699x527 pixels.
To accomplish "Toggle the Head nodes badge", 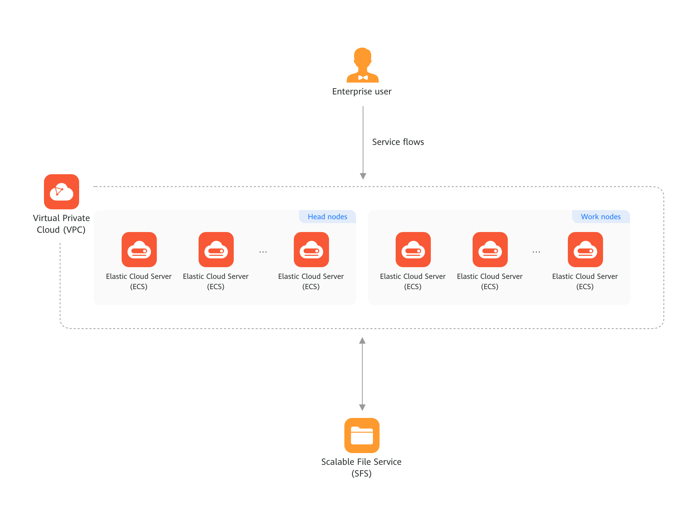I will [x=327, y=216].
